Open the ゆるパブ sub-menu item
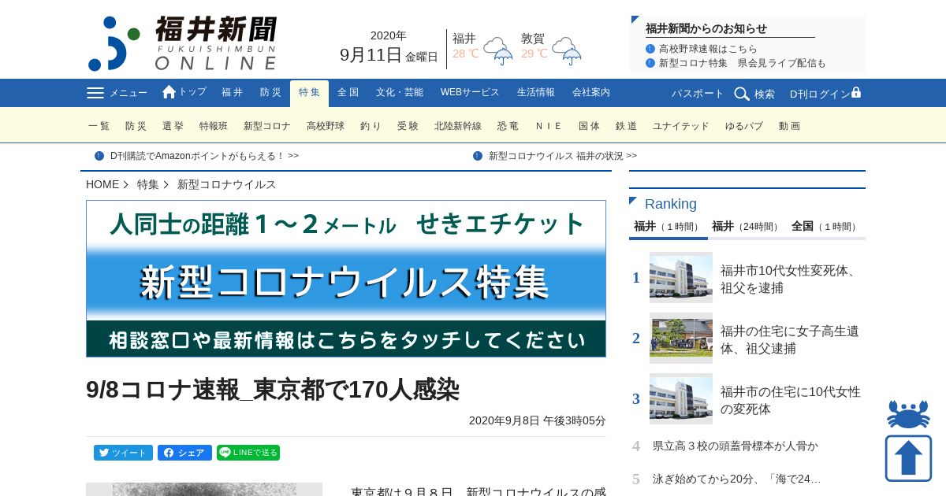This screenshot has width=946, height=496. coord(744,126)
